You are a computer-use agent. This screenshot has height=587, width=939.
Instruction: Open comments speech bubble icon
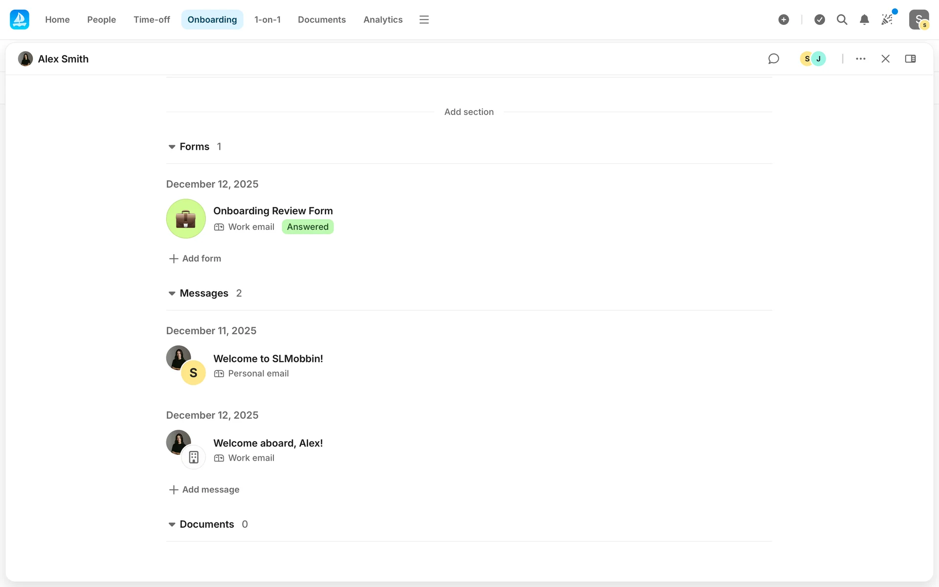[x=773, y=59]
